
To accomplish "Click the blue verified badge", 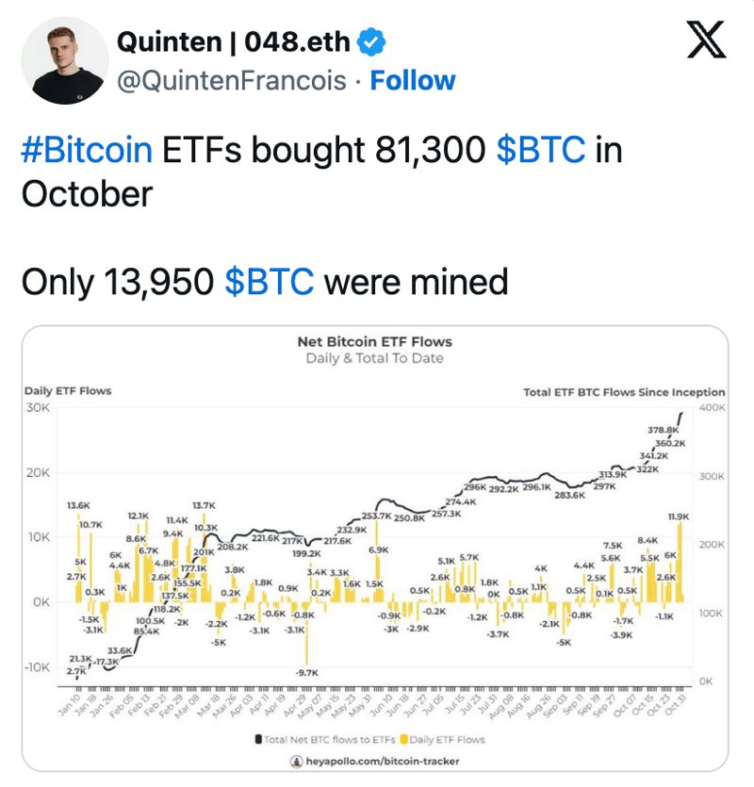I will [371, 42].
